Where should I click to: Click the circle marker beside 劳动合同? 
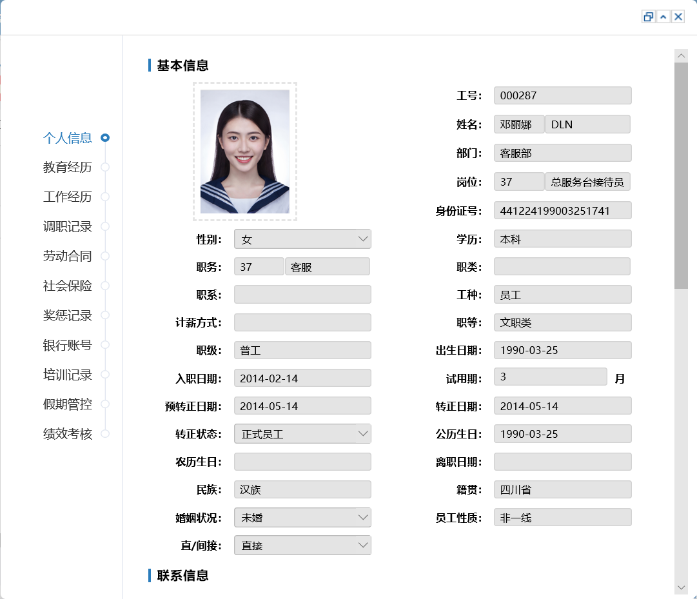coord(105,256)
